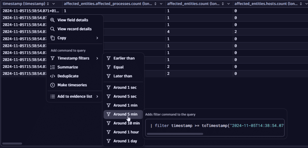
Task: Click the magnifier icon beside View field details
Action: pos(52,20)
